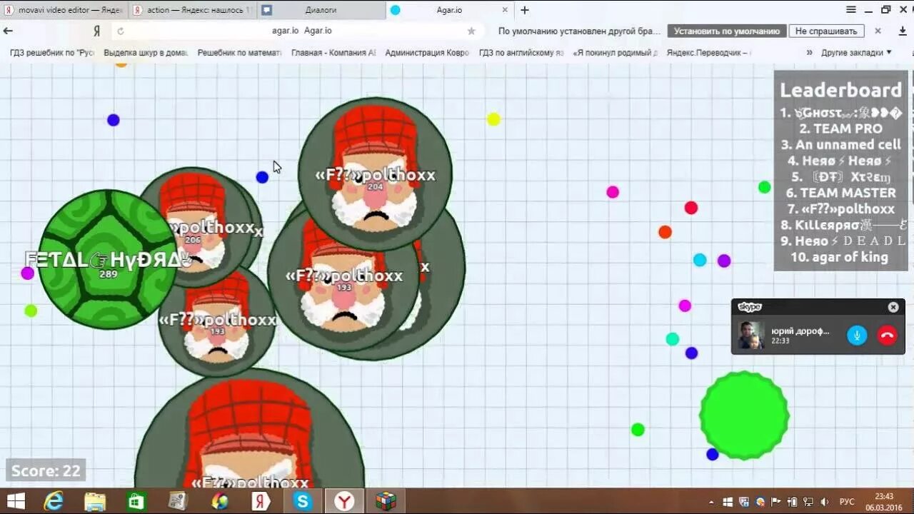Click leaderboard entry '10. agar of king'
This screenshot has width=914, height=514.
click(x=840, y=257)
